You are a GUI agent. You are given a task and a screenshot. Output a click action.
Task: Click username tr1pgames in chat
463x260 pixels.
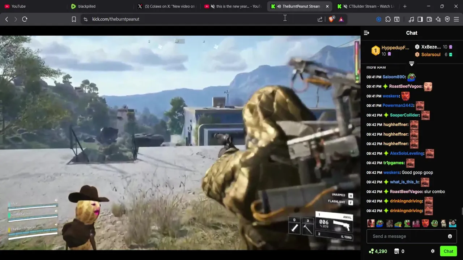point(393,163)
